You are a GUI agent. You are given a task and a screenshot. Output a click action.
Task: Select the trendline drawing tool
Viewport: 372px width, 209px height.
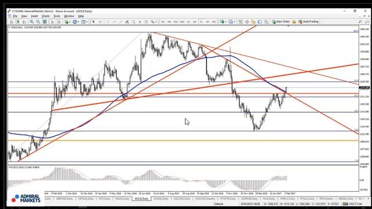(121, 22)
